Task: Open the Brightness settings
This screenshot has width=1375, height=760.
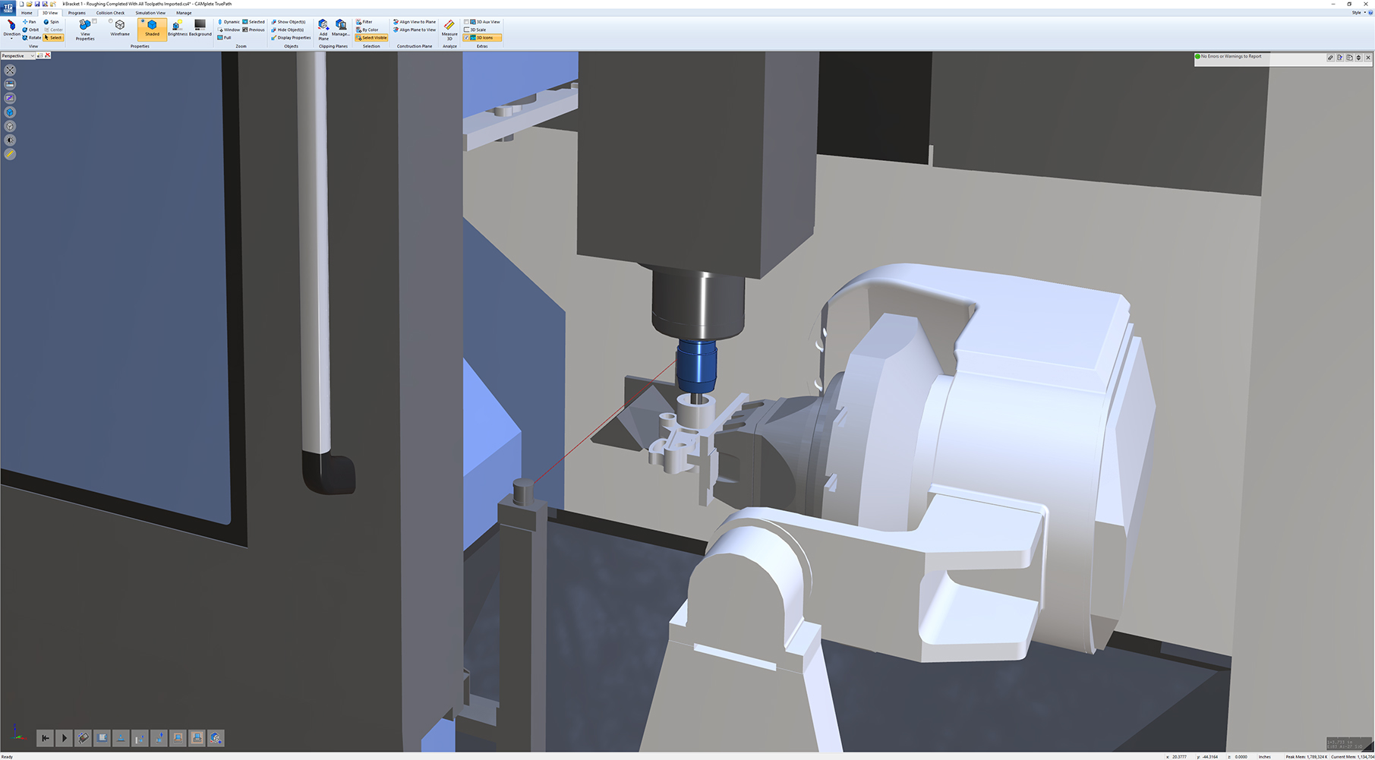Action: click(178, 29)
